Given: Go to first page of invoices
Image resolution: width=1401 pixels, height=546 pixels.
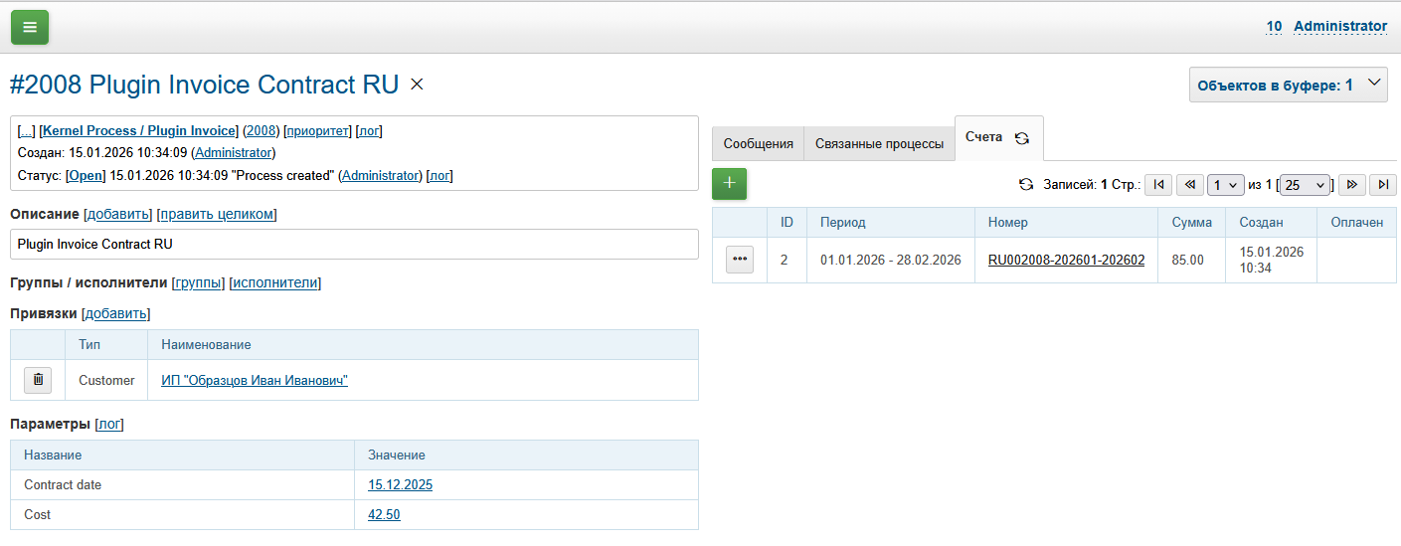Looking at the screenshot, I should pos(1158,185).
